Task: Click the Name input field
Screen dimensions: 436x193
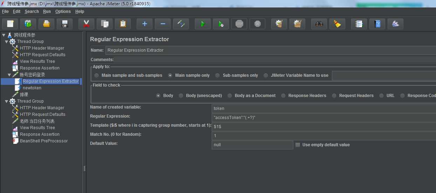Action: coord(271,50)
